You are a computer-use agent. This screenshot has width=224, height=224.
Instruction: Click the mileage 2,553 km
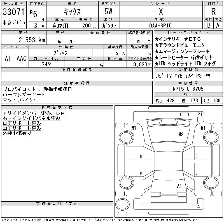[x=32, y=40]
